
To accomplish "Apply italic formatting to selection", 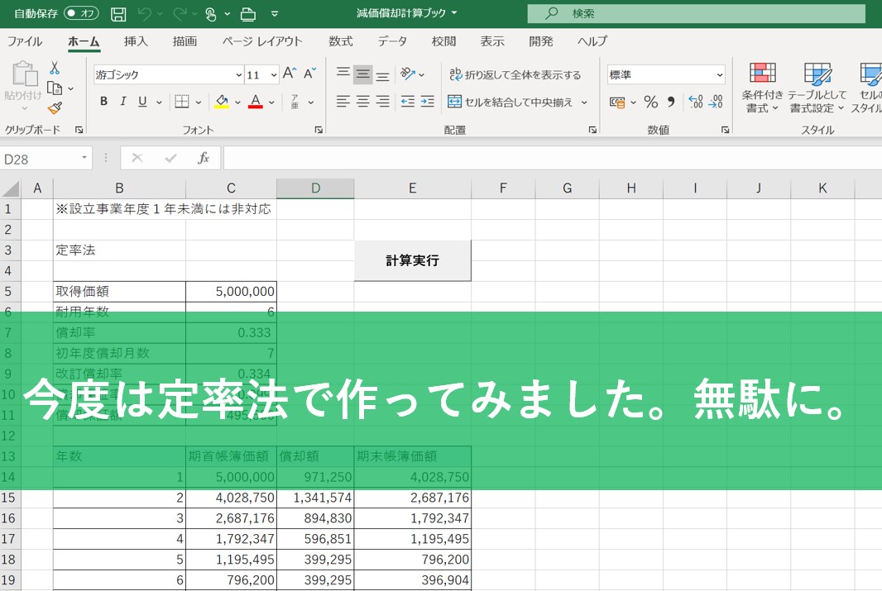I will click(123, 102).
